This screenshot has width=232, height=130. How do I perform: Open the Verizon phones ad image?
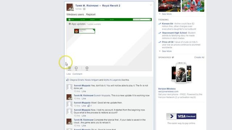181,73
